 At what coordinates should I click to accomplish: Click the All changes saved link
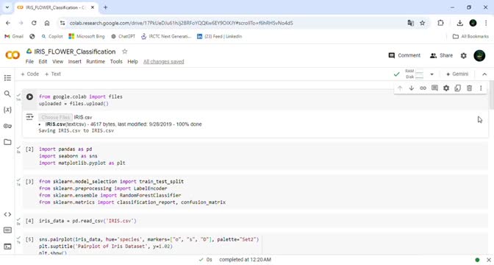coord(163,62)
